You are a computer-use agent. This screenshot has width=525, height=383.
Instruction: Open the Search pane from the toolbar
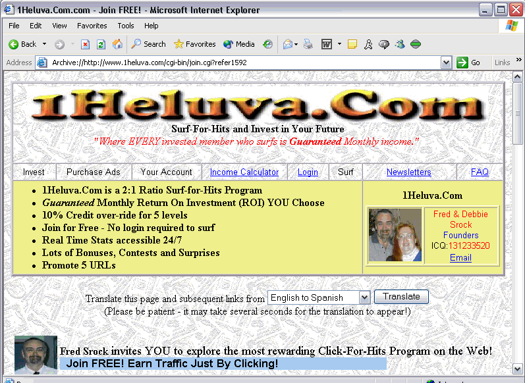click(x=148, y=44)
